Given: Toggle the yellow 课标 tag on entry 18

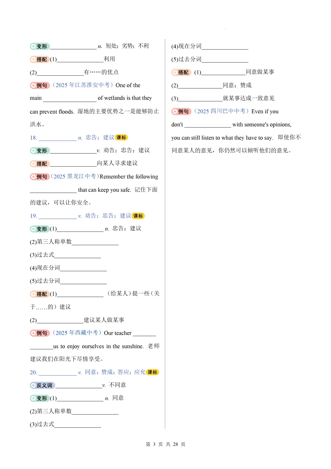Looking at the screenshot, I should pyautogui.click(x=122, y=137).
